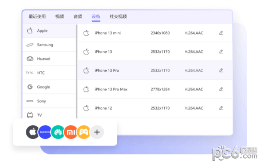263x166 pixels.
Task: Click edit icon on iPhone 13 Pro Max row
Action: [x=221, y=89]
